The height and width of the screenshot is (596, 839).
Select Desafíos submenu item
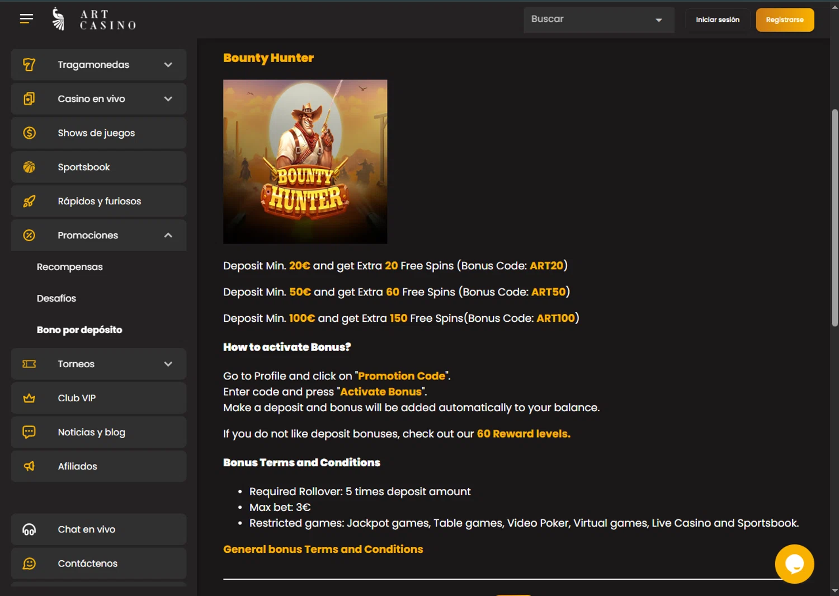click(x=56, y=298)
